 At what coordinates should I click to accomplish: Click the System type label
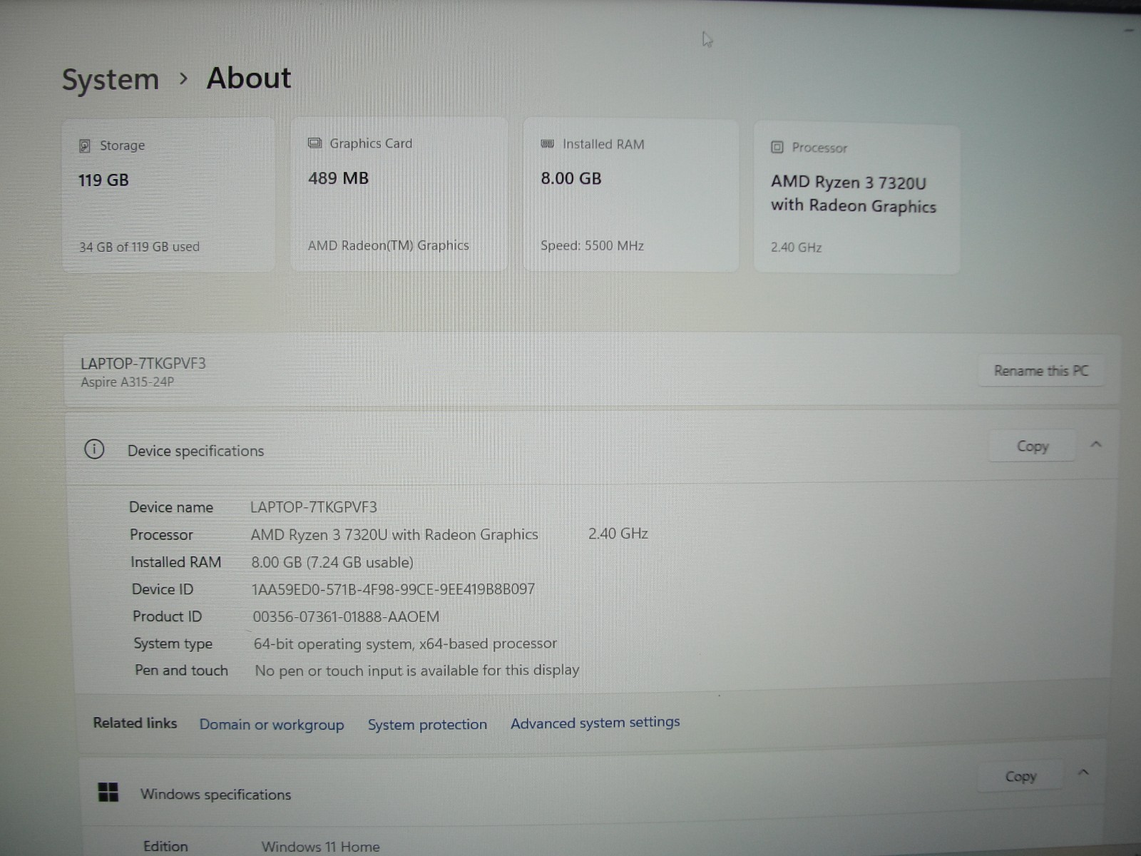tap(173, 643)
